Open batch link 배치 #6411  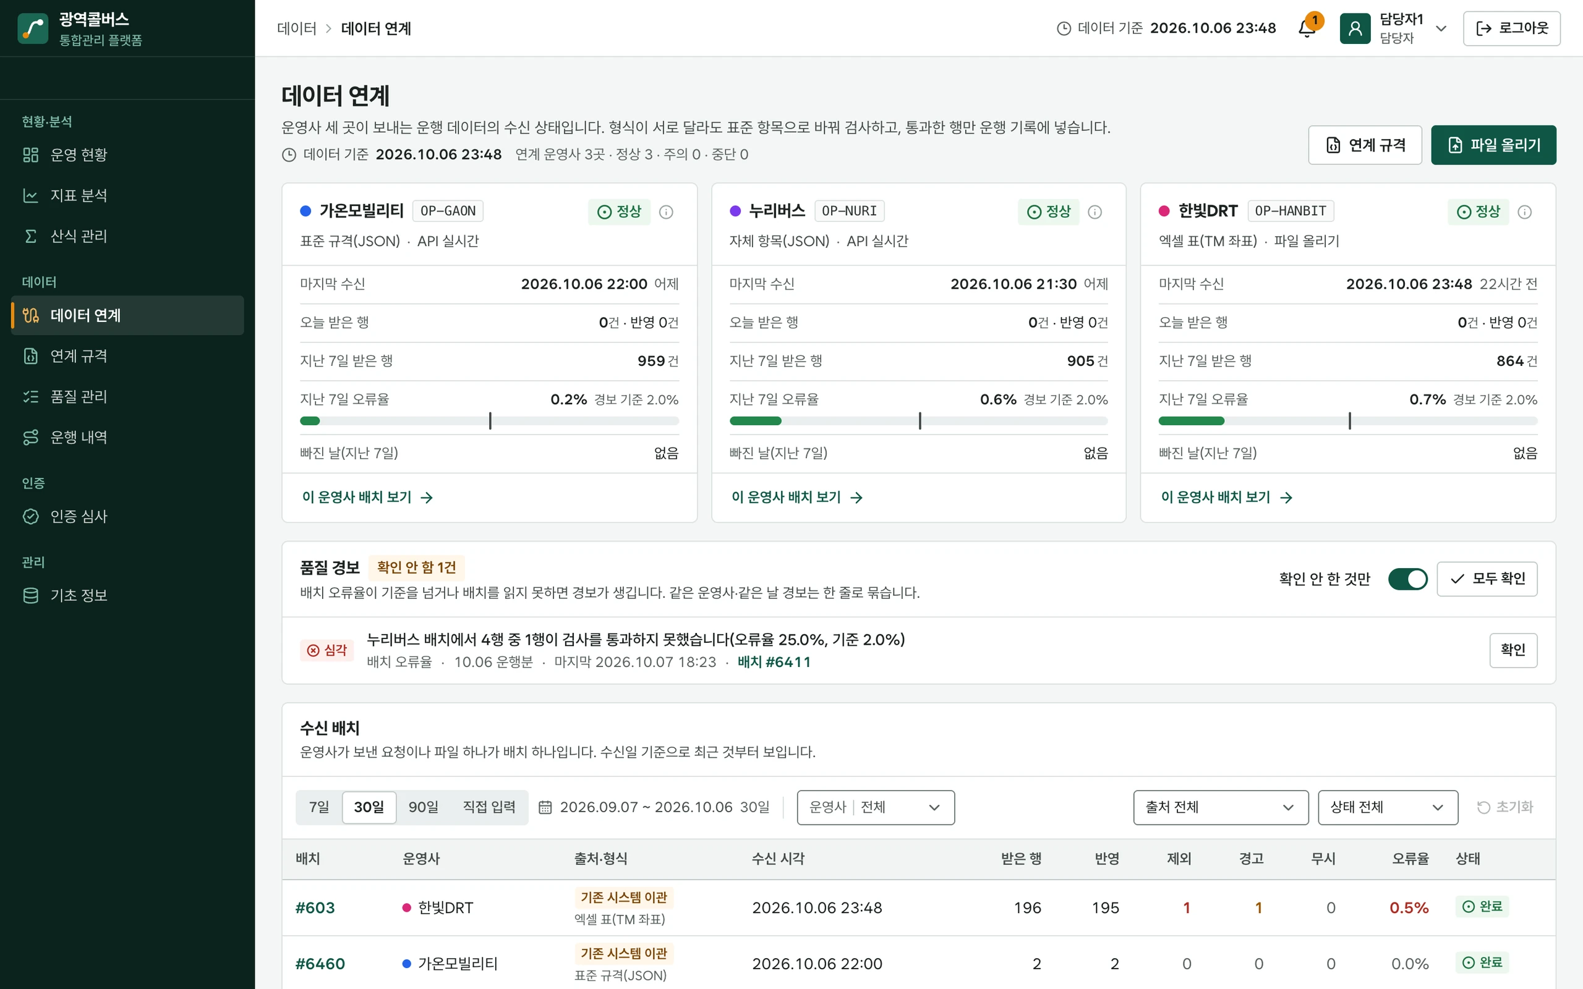pyautogui.click(x=774, y=662)
